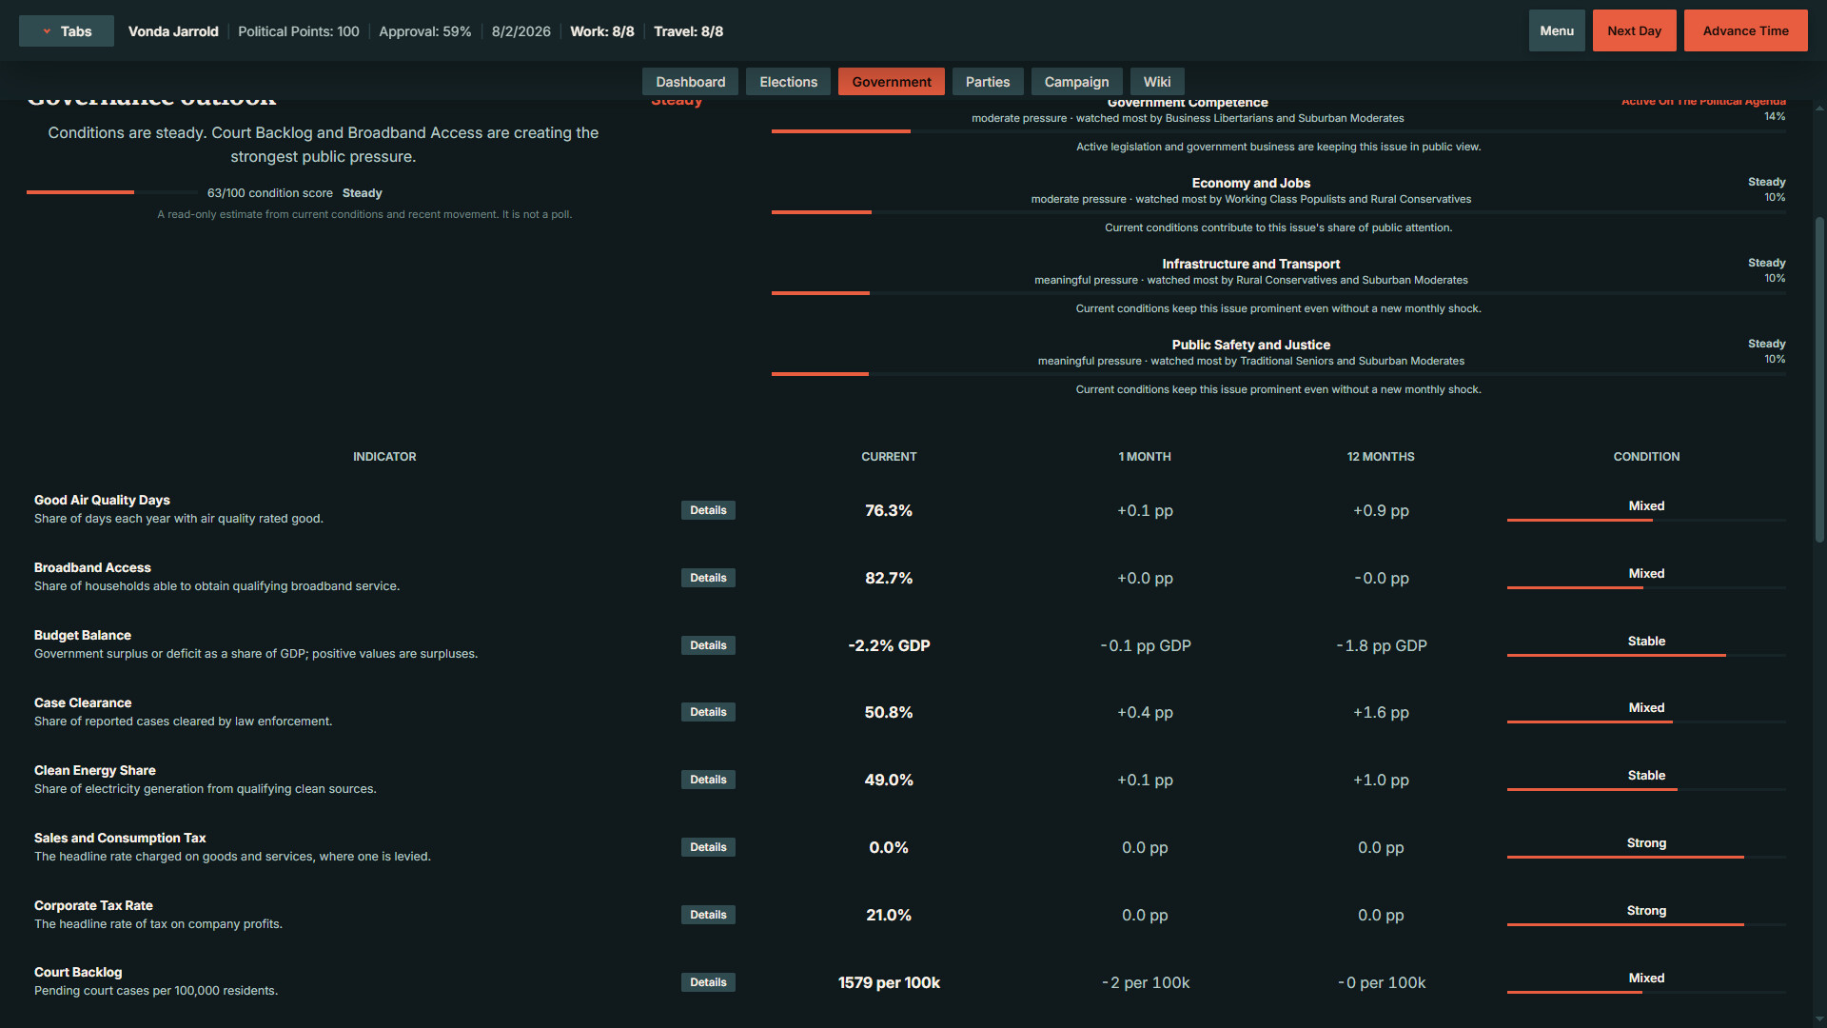Click the Advance Time button
This screenshot has height=1028, width=1827.
(x=1745, y=30)
